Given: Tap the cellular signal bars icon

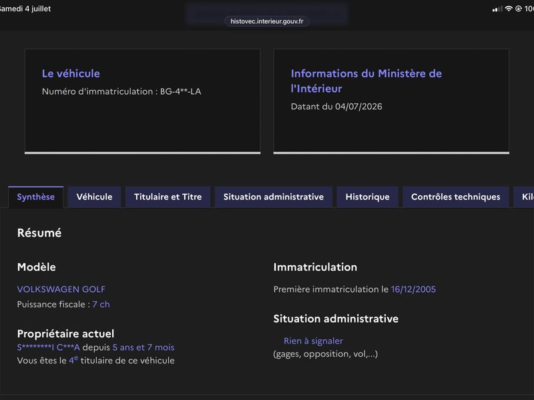Looking at the screenshot, I should tap(497, 9).
